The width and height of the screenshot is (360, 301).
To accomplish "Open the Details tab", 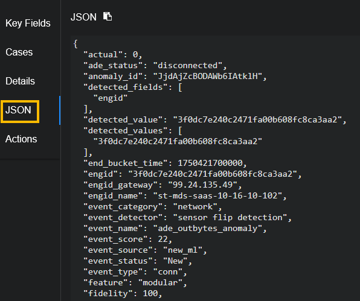I will [x=20, y=81].
